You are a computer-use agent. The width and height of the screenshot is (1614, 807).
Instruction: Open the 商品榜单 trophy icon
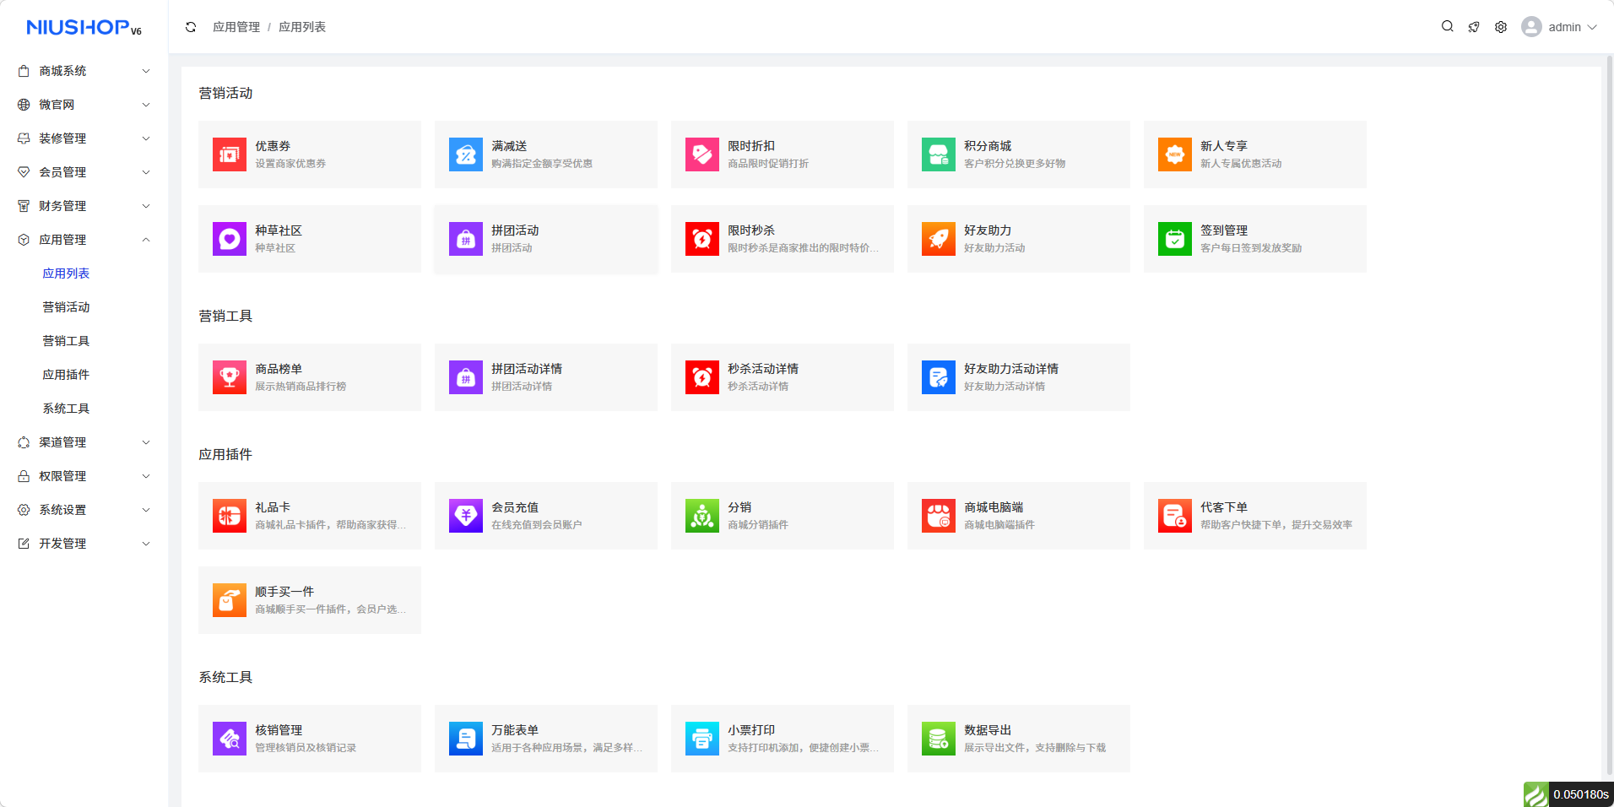pos(230,377)
